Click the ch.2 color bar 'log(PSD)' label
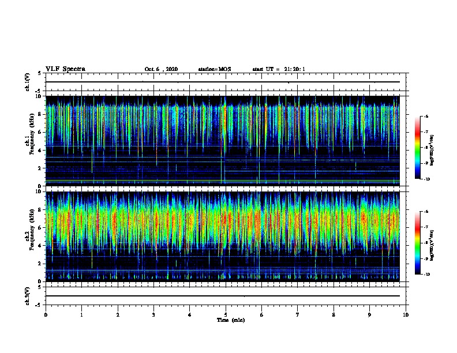 [x=432, y=246]
